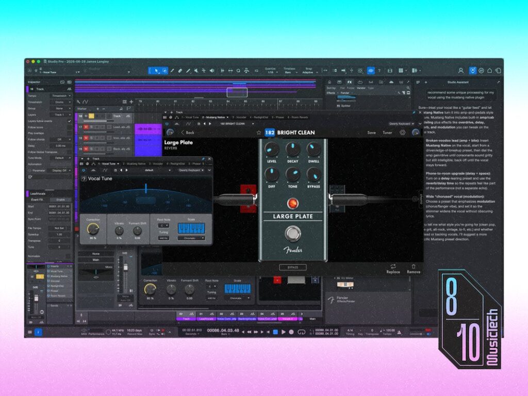Click the DWELL knob on Large Plate

313,148
